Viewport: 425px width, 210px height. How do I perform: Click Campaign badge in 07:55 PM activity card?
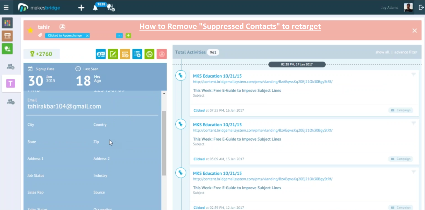coord(400,110)
